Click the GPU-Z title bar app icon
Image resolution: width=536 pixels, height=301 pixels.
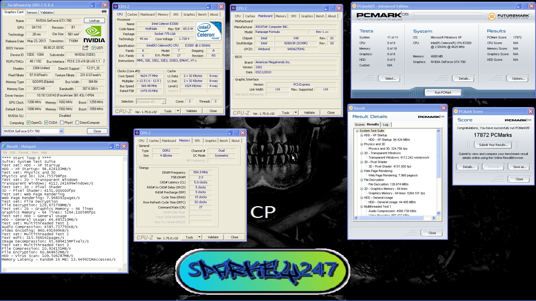(x=4, y=5)
